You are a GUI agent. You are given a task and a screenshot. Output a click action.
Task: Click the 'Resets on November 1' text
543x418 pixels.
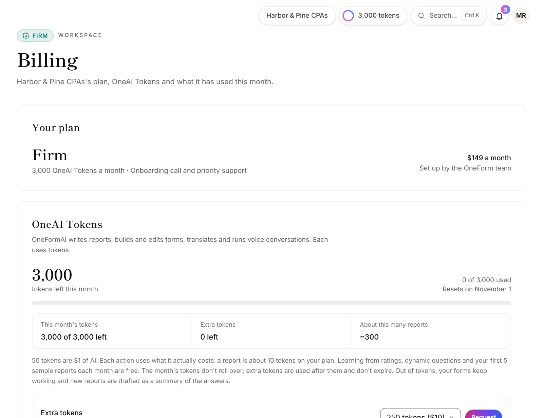pyautogui.click(x=477, y=289)
